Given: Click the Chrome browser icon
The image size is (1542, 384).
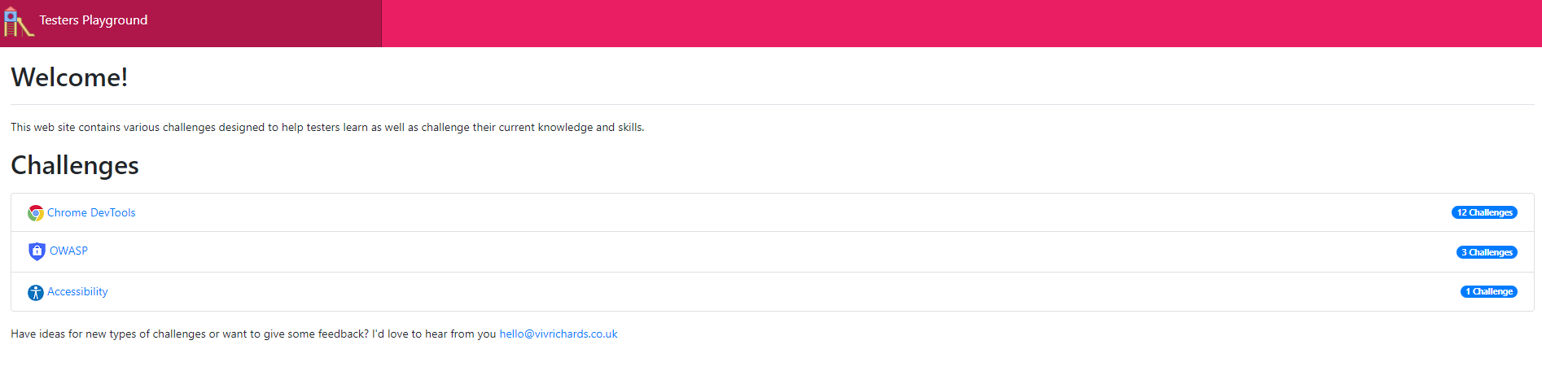Looking at the screenshot, I should tap(36, 213).
